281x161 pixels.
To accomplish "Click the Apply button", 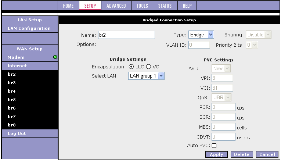I will [216, 154].
